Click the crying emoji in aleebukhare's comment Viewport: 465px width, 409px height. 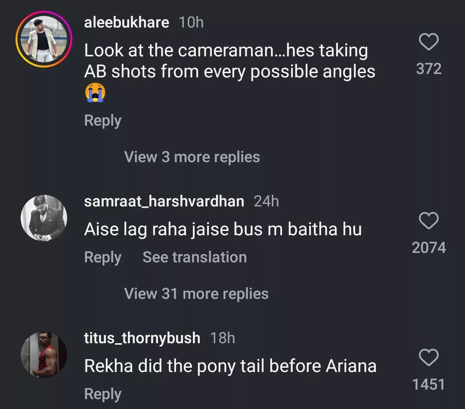coord(95,93)
